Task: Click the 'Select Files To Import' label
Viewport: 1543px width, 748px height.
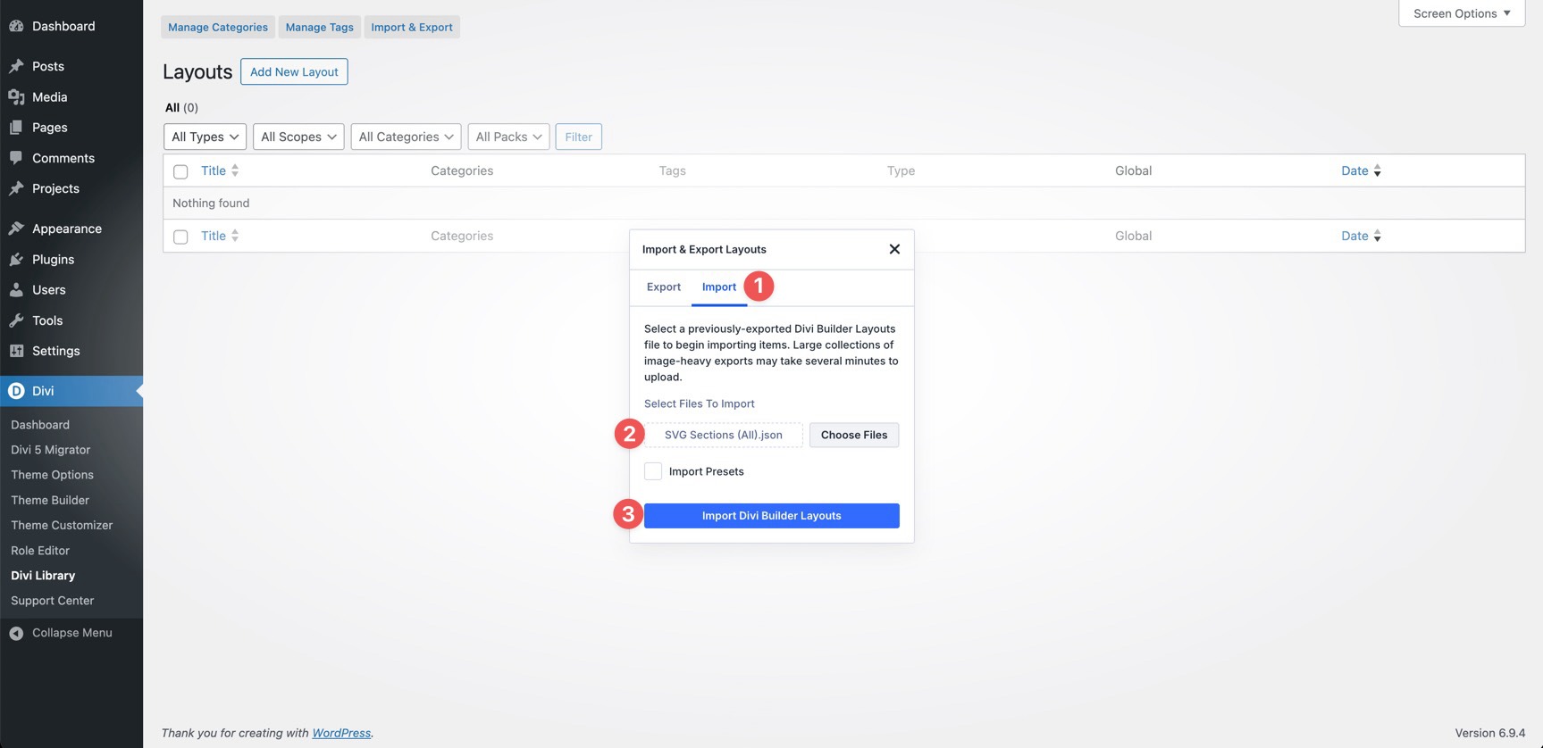Action: pos(700,403)
